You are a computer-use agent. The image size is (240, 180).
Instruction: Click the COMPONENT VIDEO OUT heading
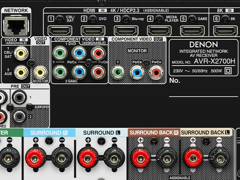(137, 39)
